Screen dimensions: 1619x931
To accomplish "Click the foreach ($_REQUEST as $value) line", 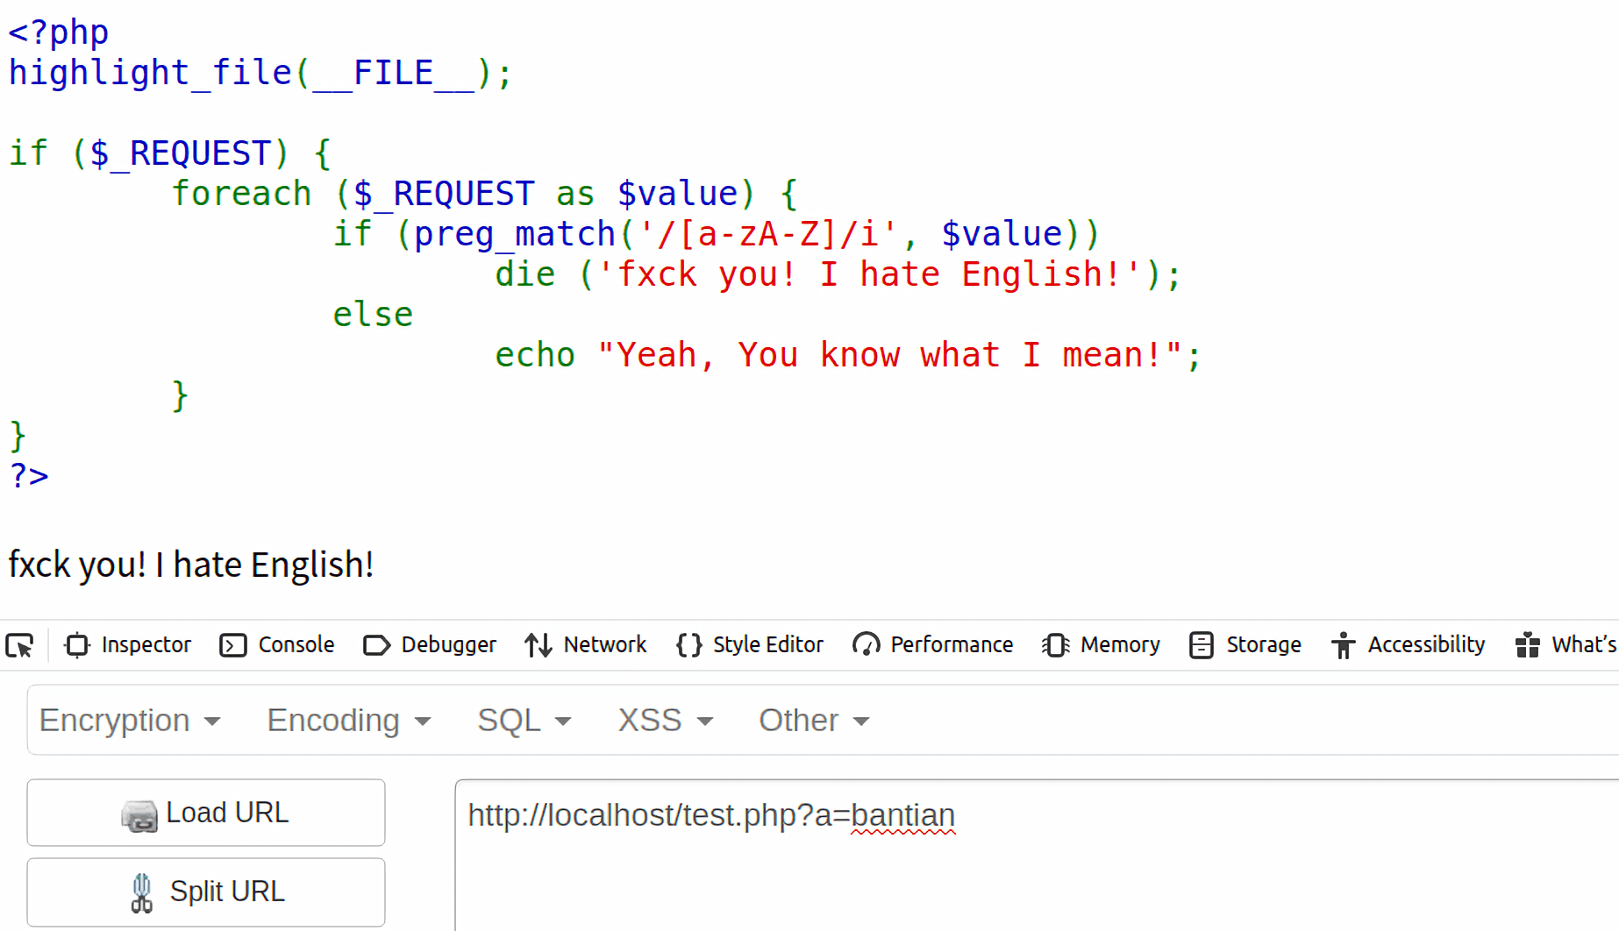I will pos(484,194).
